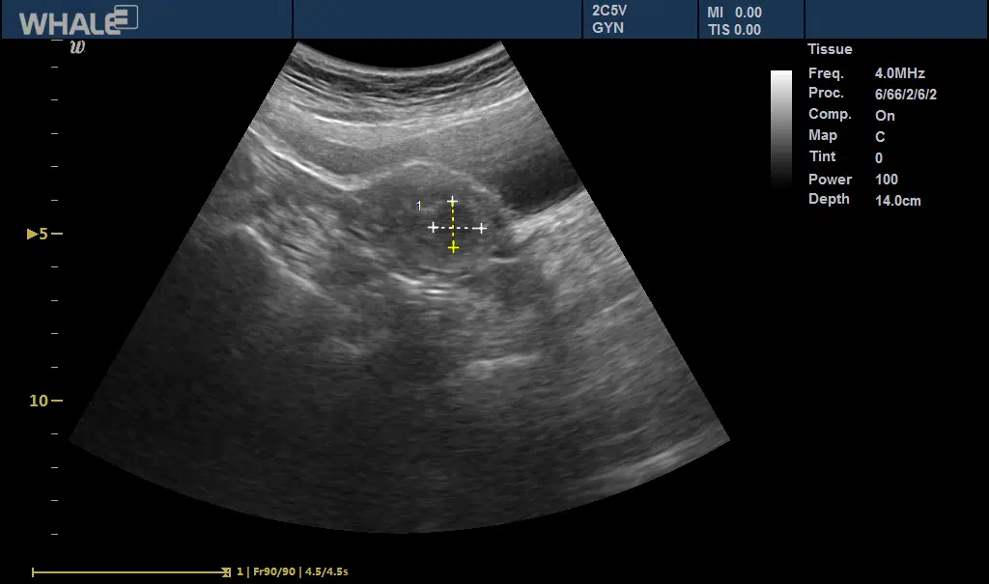This screenshot has height=584, width=989.
Task: Click the 10 cm depth scale marker
Action: [x=40, y=401]
